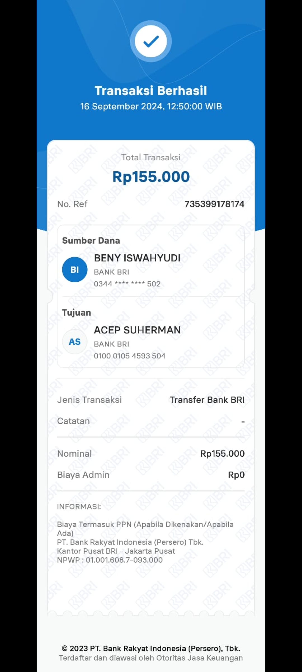Click the Rp155.000 total amount
302x672 pixels.
point(151,177)
